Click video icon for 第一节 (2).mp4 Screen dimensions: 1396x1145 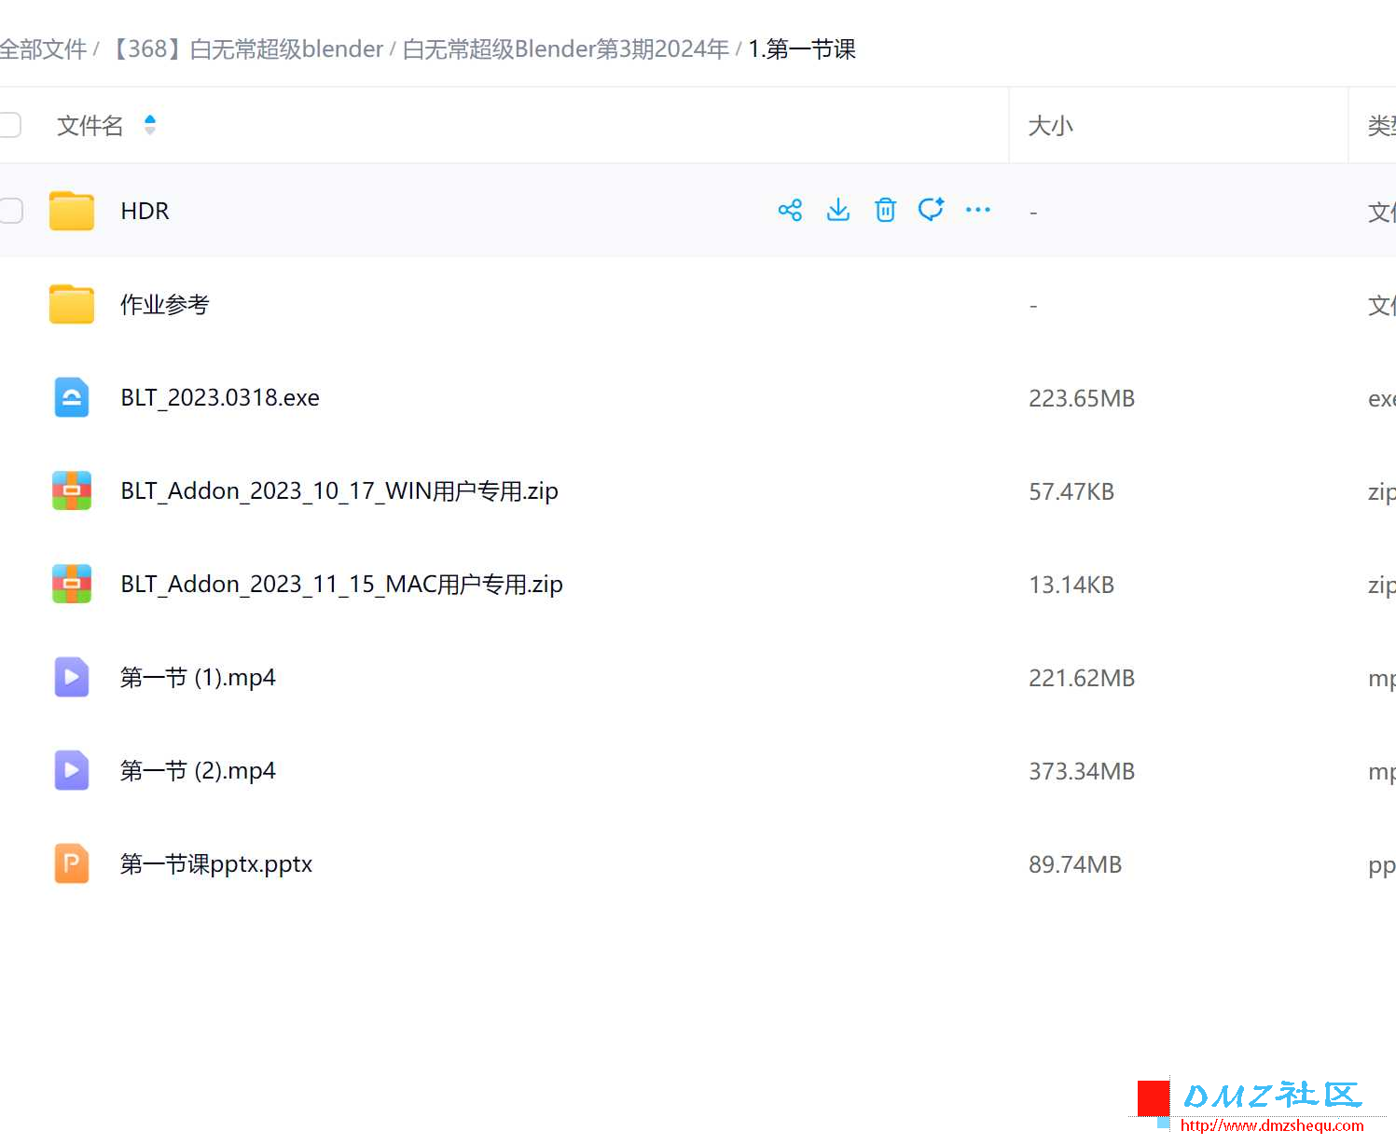pos(72,770)
